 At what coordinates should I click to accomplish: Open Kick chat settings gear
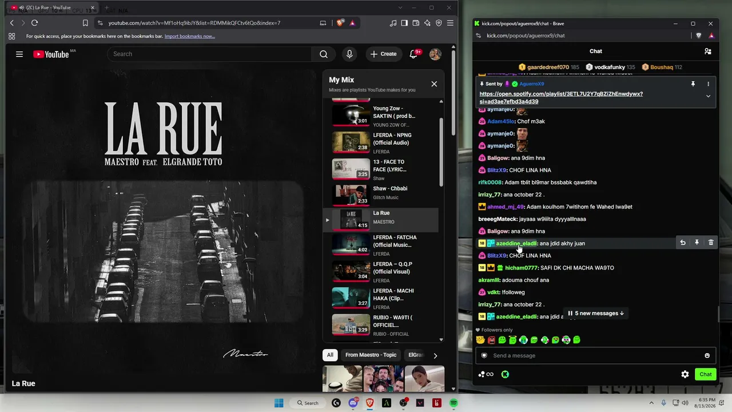(685, 374)
